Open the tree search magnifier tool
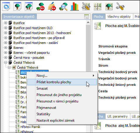The image size is (140, 133). pos(63,6)
